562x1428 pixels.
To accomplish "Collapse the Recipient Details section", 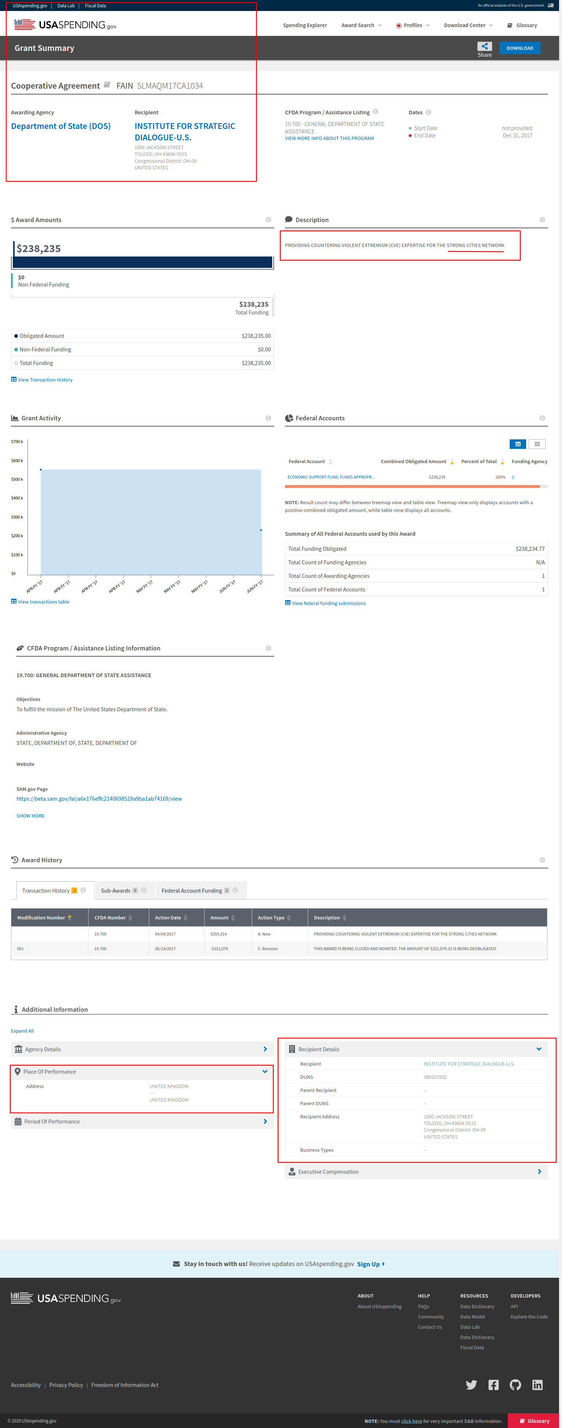I will tap(416, 1049).
